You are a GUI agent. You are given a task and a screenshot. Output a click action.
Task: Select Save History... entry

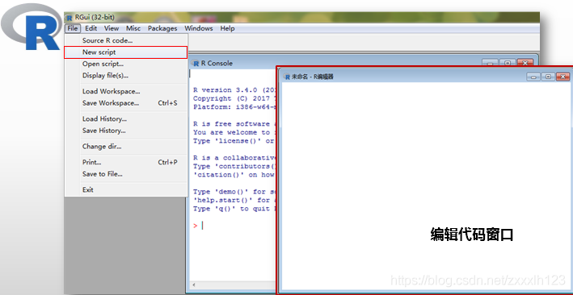click(126, 131)
